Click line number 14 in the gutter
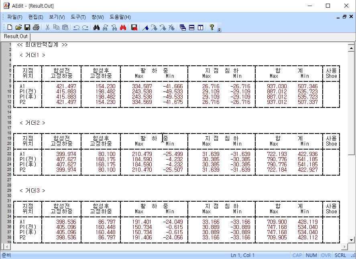This screenshot has width=356, height=259. tap(9, 112)
